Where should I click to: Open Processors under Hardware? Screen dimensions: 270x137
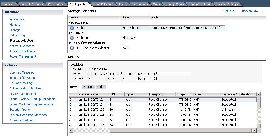coord(17,19)
